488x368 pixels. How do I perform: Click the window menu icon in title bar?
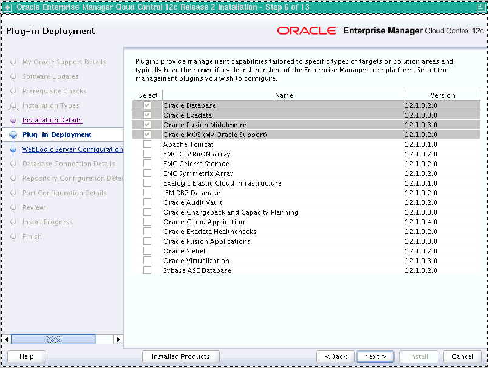[7, 7]
